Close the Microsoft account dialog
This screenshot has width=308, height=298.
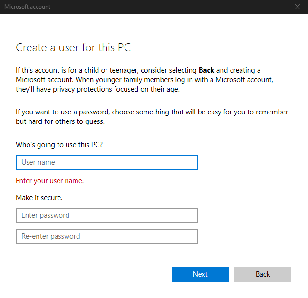[x=298, y=7]
